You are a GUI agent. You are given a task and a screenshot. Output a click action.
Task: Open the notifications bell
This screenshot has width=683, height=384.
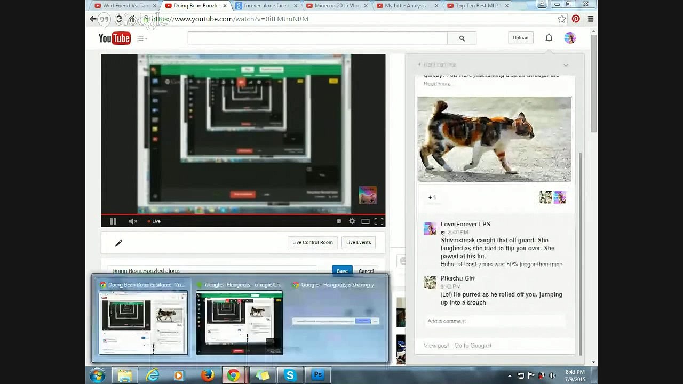(x=549, y=38)
